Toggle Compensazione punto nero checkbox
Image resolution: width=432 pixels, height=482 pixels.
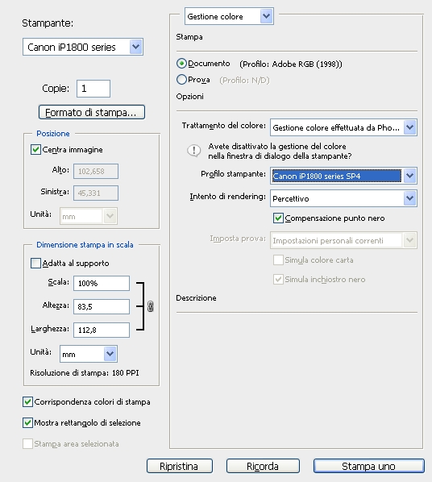pos(278,218)
